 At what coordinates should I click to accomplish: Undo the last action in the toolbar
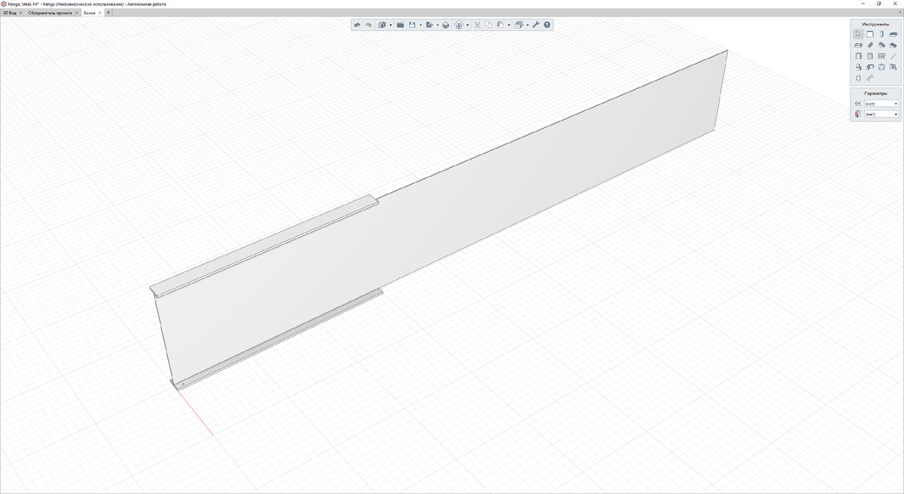pyautogui.click(x=357, y=25)
